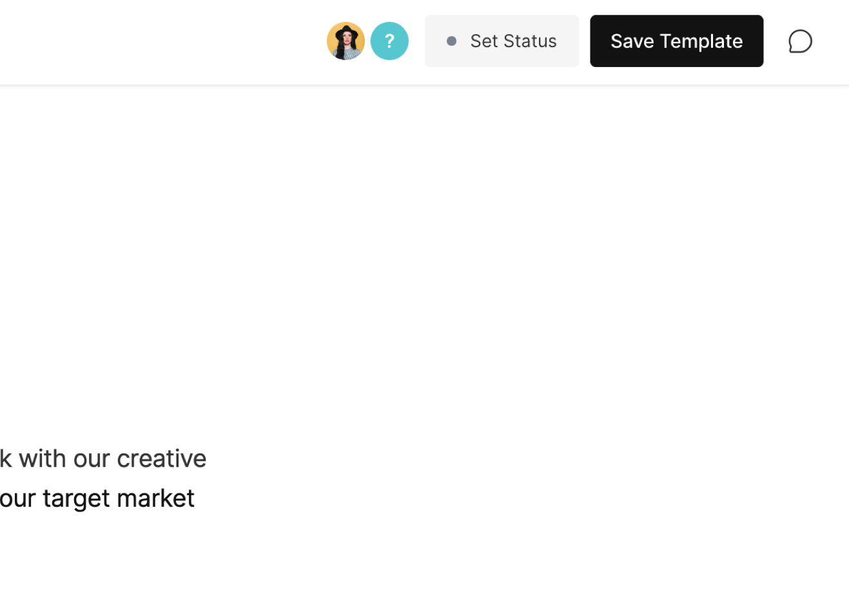
Task: Click the line ending with "our creative"
Action: (103, 459)
